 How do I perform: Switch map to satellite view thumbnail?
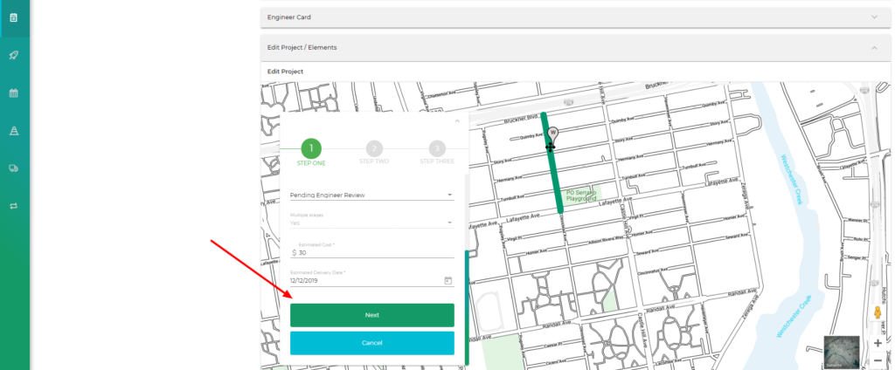(841, 351)
